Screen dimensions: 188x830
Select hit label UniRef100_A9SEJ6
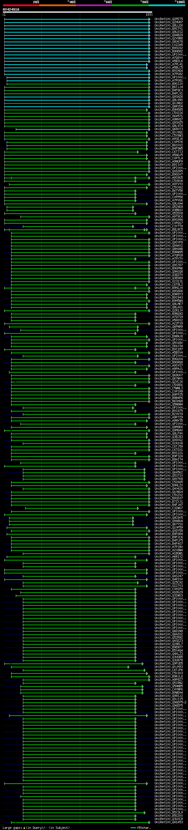[x=169, y=139]
